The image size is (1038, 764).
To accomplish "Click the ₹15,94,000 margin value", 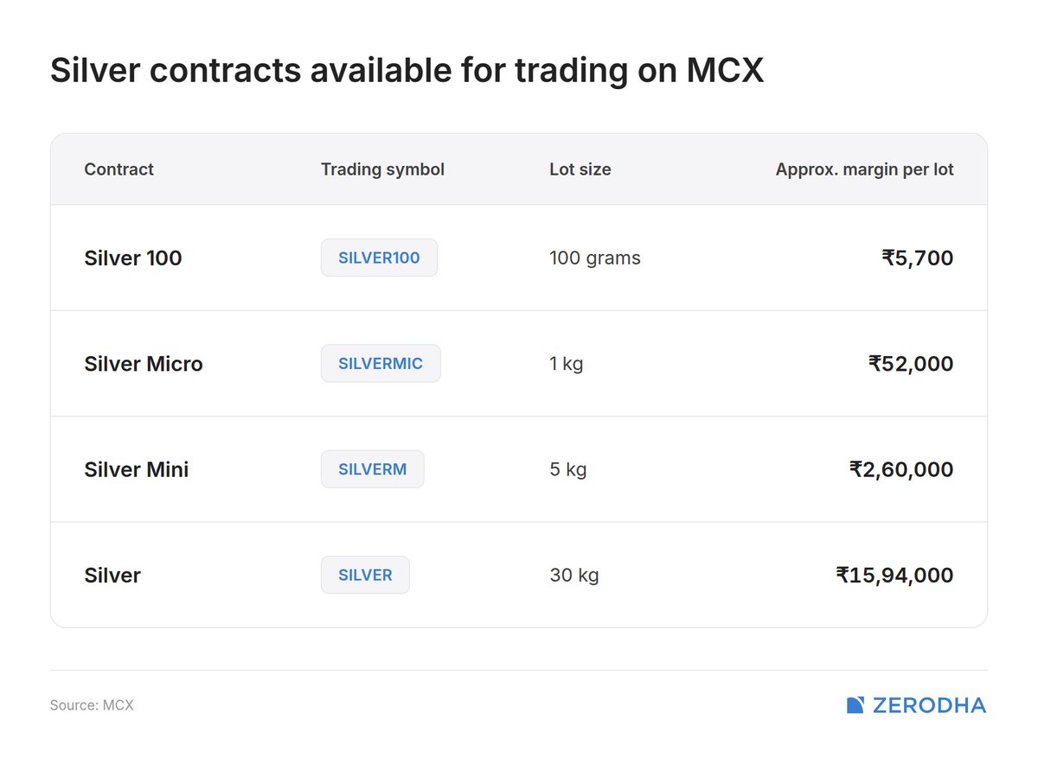I will click(894, 575).
